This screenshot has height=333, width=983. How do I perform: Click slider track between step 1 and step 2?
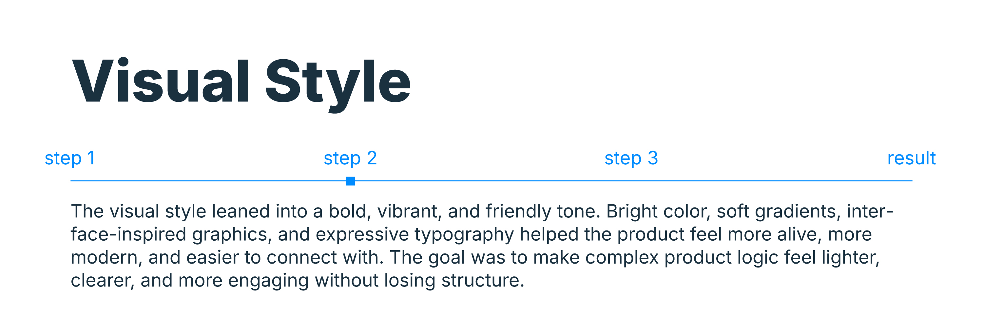coord(210,181)
